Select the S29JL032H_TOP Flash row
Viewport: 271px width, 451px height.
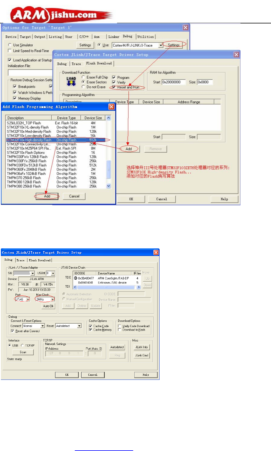pos(56,123)
